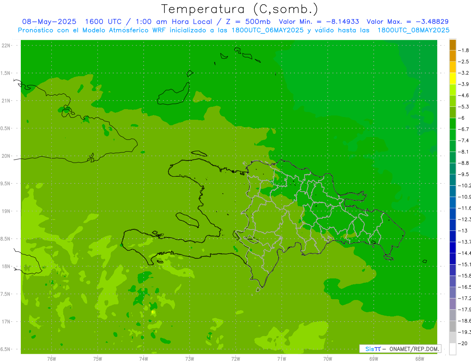Click the '73W' longitude axis label
This screenshot has width=471, height=364.
pyautogui.click(x=190, y=359)
